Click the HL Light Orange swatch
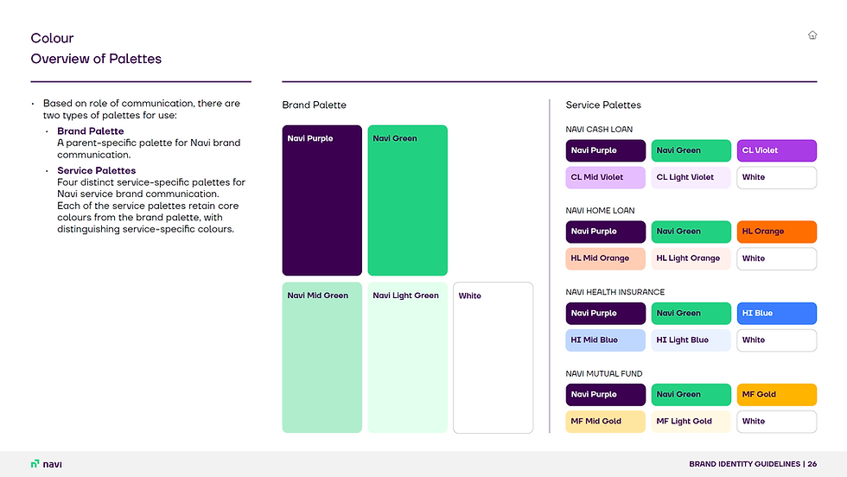847x477 pixels. click(x=691, y=258)
